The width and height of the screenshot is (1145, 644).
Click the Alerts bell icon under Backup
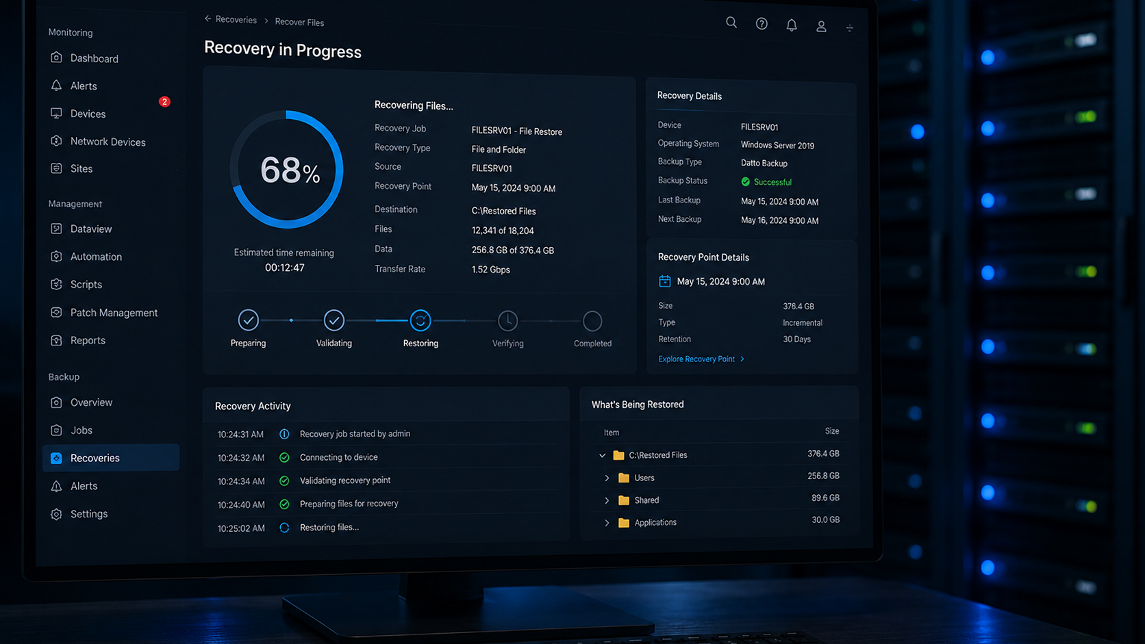[x=56, y=486]
